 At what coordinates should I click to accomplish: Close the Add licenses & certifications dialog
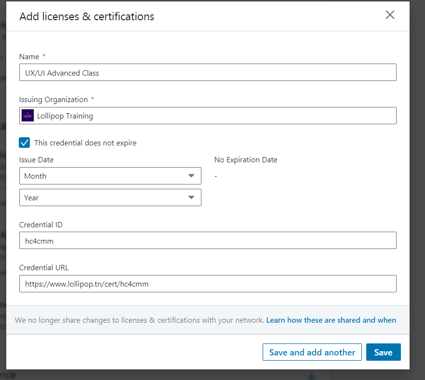(x=390, y=15)
